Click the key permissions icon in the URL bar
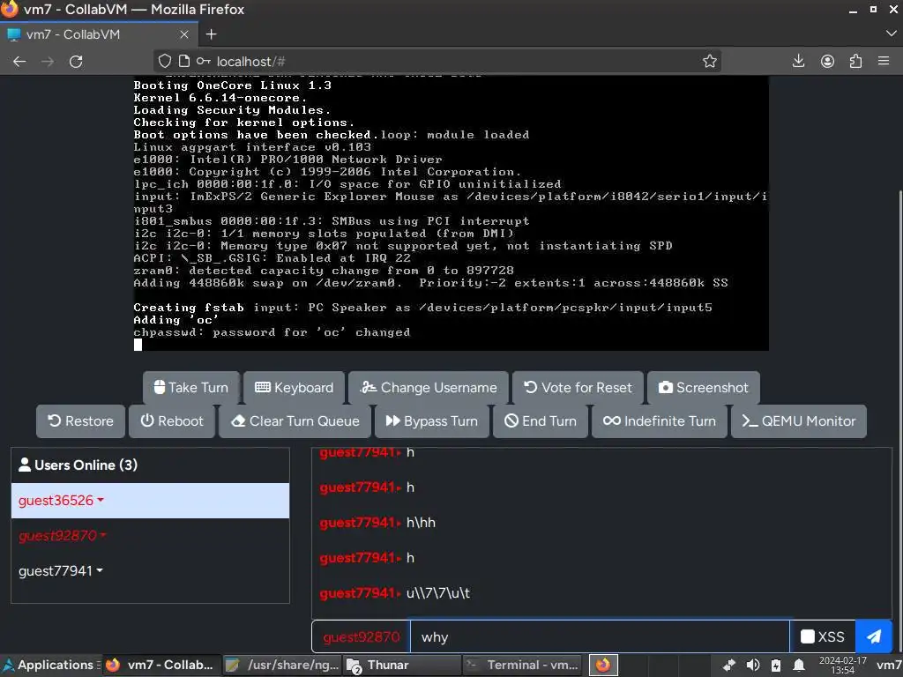The image size is (903, 677). pyautogui.click(x=204, y=61)
